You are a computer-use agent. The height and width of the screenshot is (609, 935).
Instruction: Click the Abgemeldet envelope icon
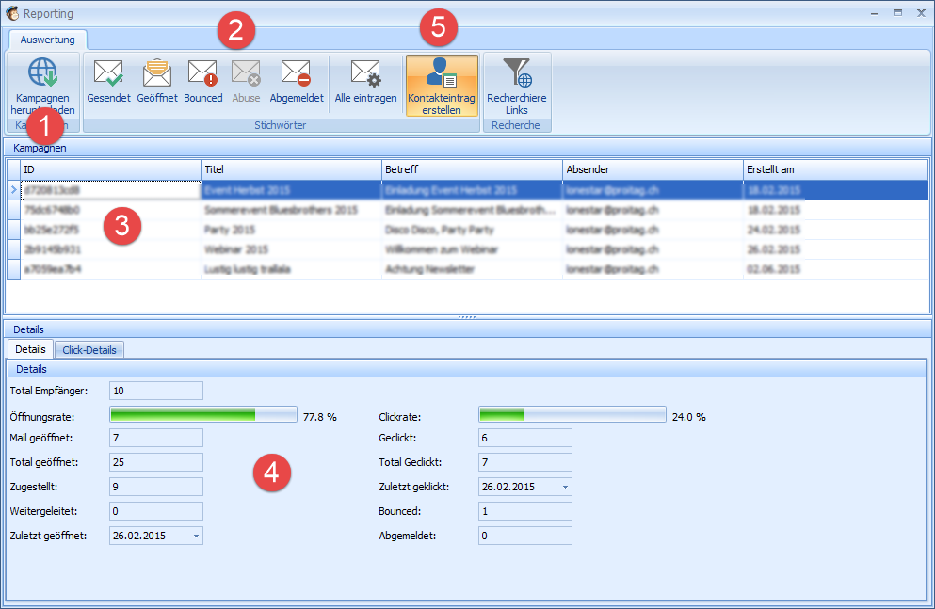[296, 73]
